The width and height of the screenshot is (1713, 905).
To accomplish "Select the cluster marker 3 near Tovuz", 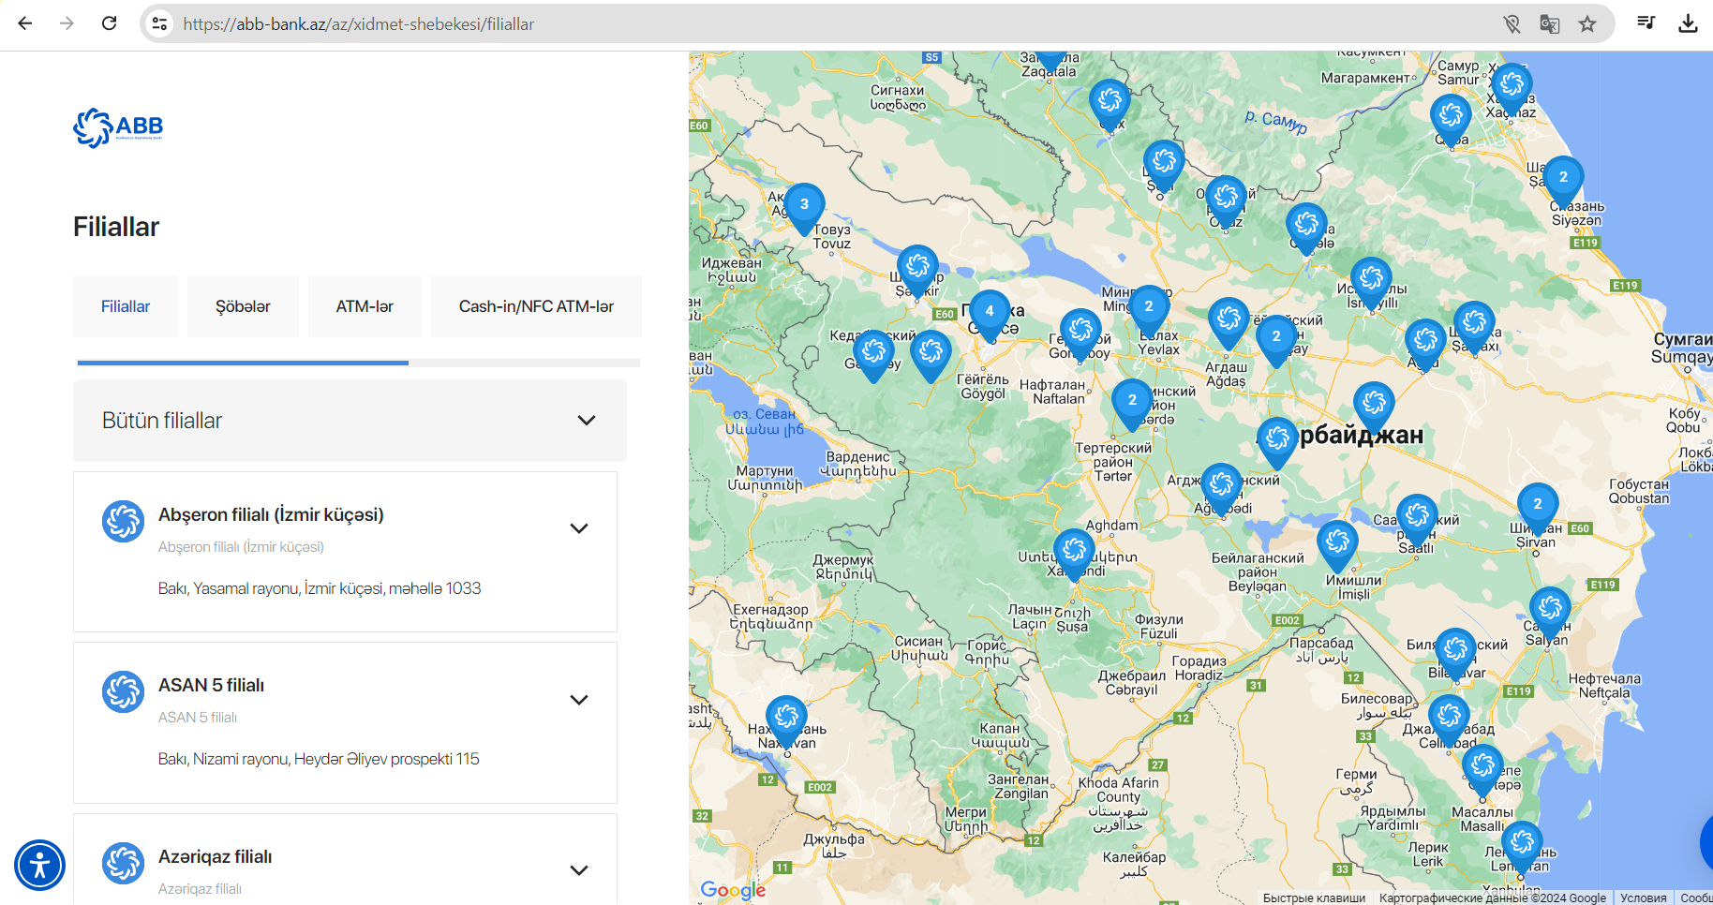I will [x=804, y=208].
